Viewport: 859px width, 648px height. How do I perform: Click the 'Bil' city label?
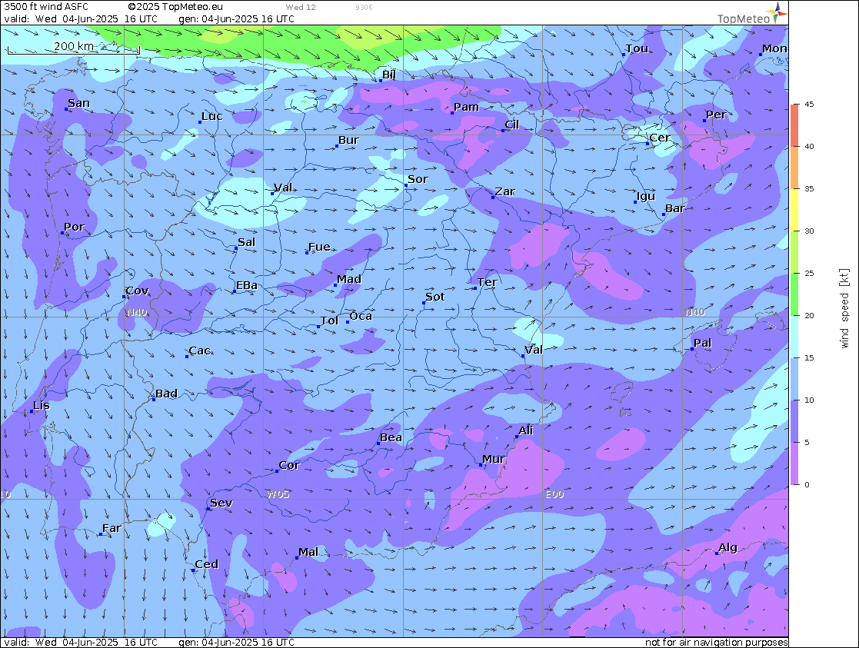click(389, 74)
